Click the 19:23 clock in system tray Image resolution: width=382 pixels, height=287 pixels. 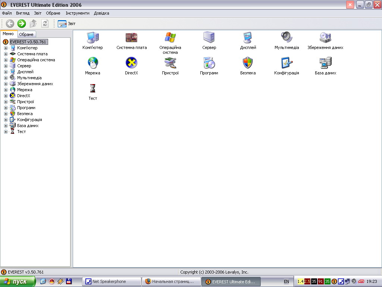click(372, 282)
